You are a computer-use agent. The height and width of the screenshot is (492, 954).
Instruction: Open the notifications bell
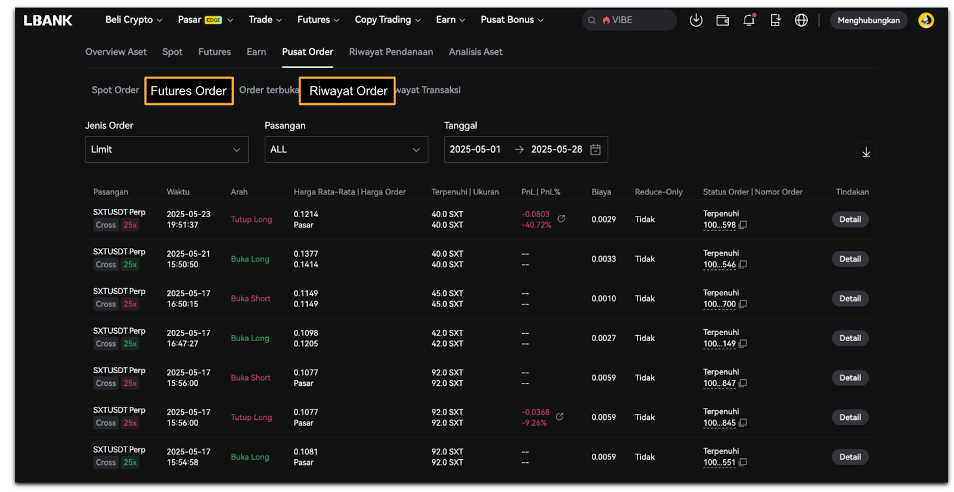pyautogui.click(x=749, y=20)
